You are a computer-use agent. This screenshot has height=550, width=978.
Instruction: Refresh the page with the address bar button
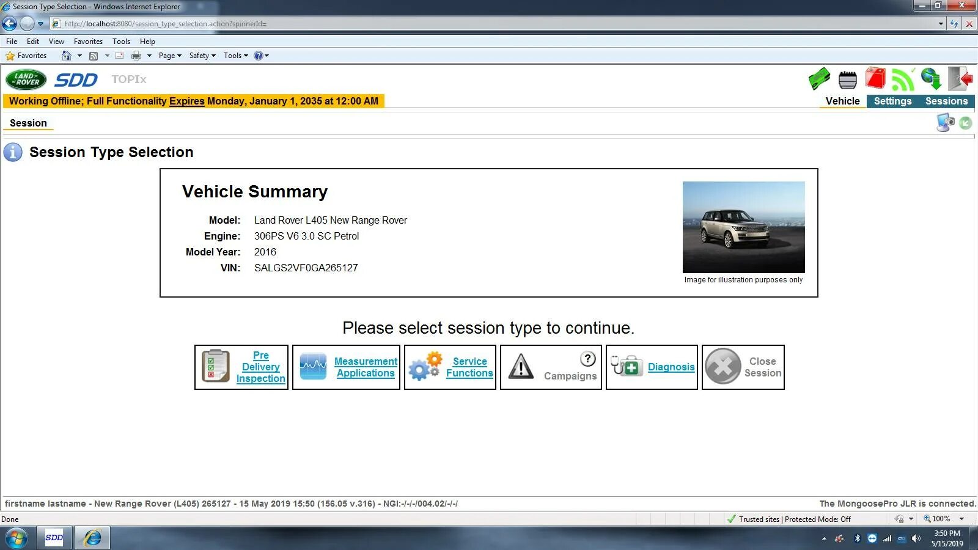tap(954, 24)
